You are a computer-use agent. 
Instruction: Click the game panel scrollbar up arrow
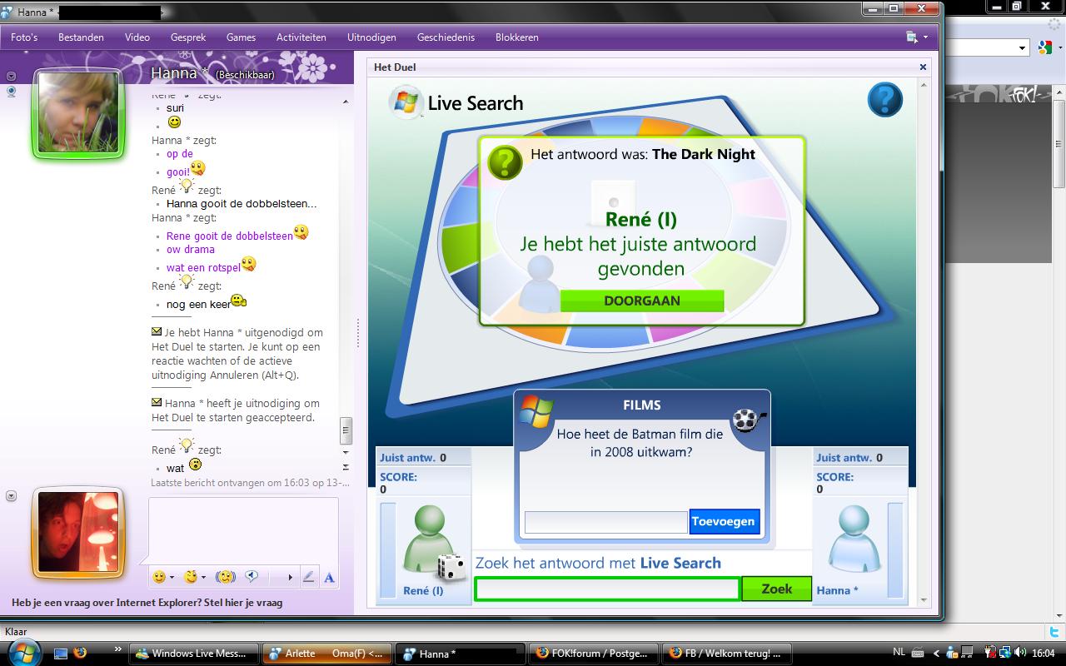point(923,85)
